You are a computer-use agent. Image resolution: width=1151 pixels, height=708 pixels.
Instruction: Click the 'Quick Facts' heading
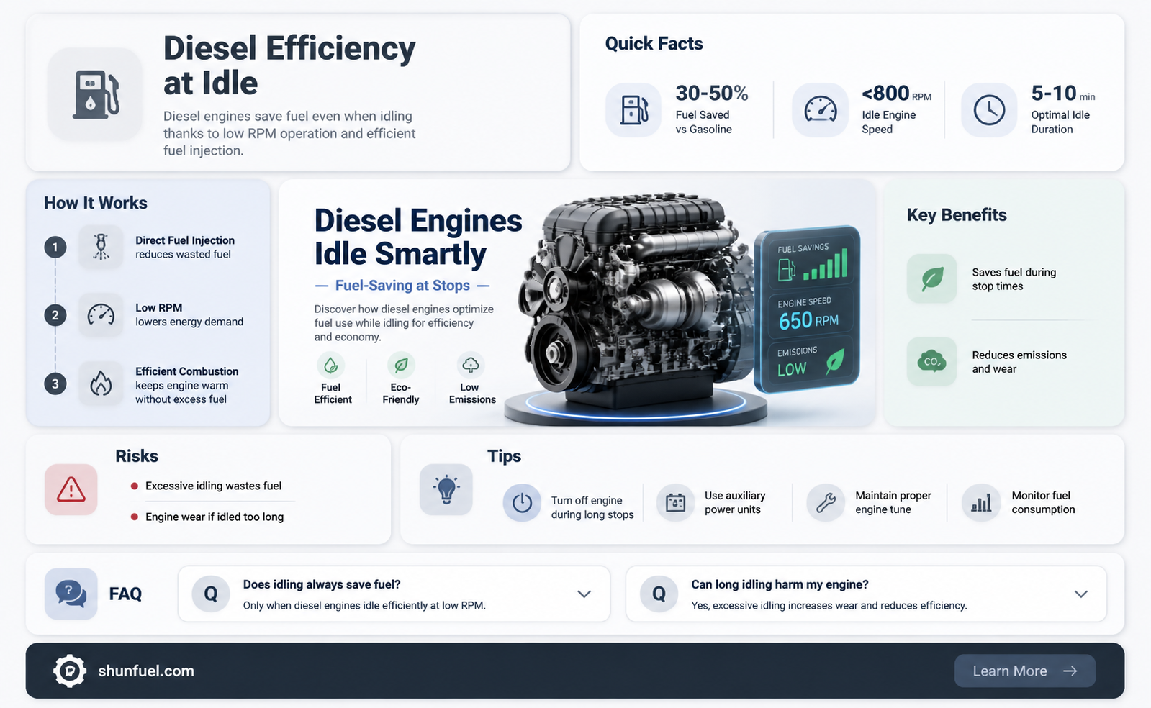pos(654,44)
